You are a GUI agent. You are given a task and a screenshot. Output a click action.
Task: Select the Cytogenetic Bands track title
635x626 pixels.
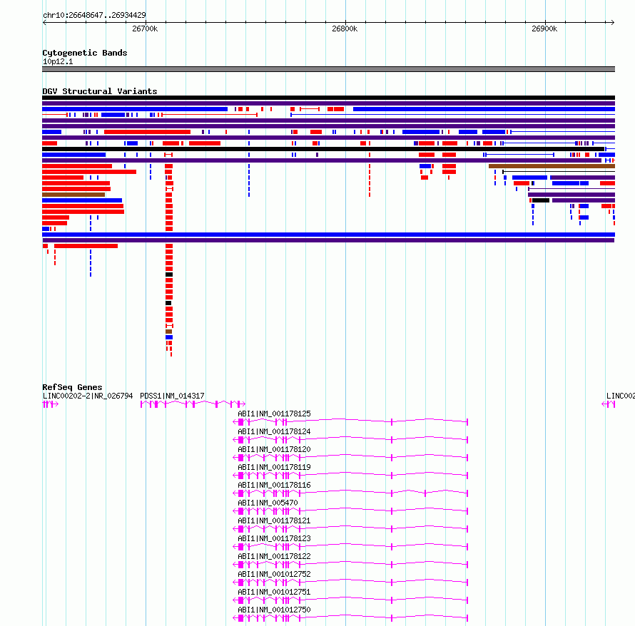pyautogui.click(x=85, y=53)
